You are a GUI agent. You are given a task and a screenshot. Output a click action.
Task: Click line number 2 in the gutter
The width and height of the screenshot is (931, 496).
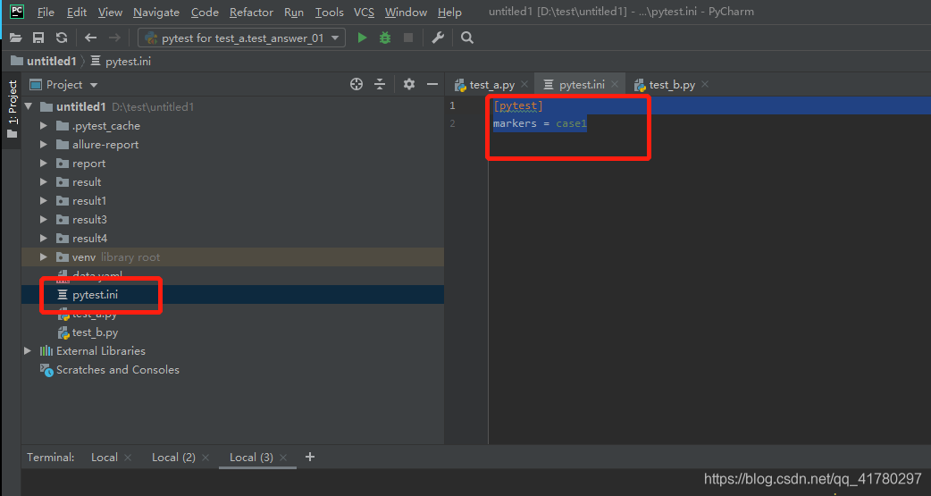[452, 123]
